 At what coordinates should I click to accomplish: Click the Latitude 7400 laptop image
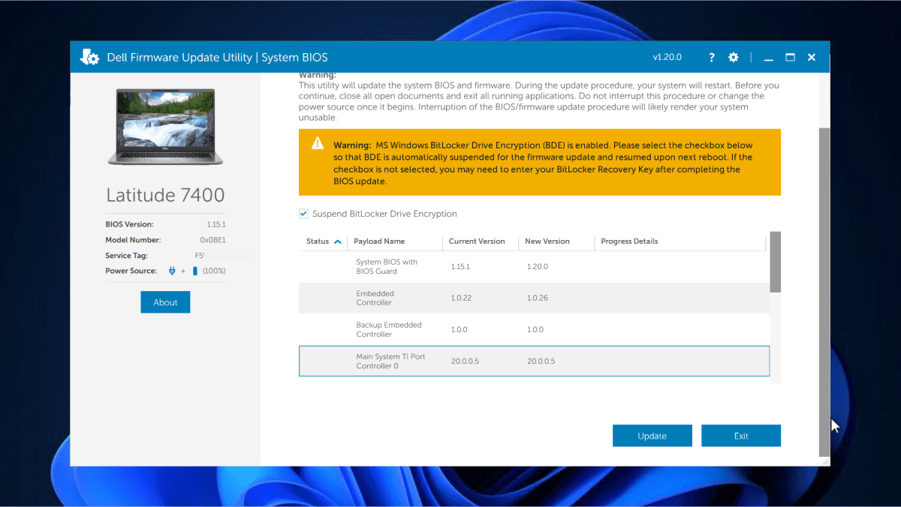tap(165, 127)
